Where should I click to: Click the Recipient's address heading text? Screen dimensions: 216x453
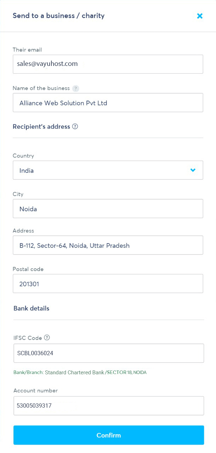tap(41, 127)
